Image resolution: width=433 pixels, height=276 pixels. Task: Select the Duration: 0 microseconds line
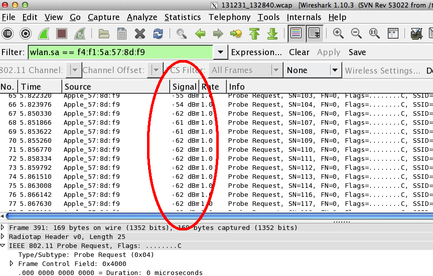[110, 272]
